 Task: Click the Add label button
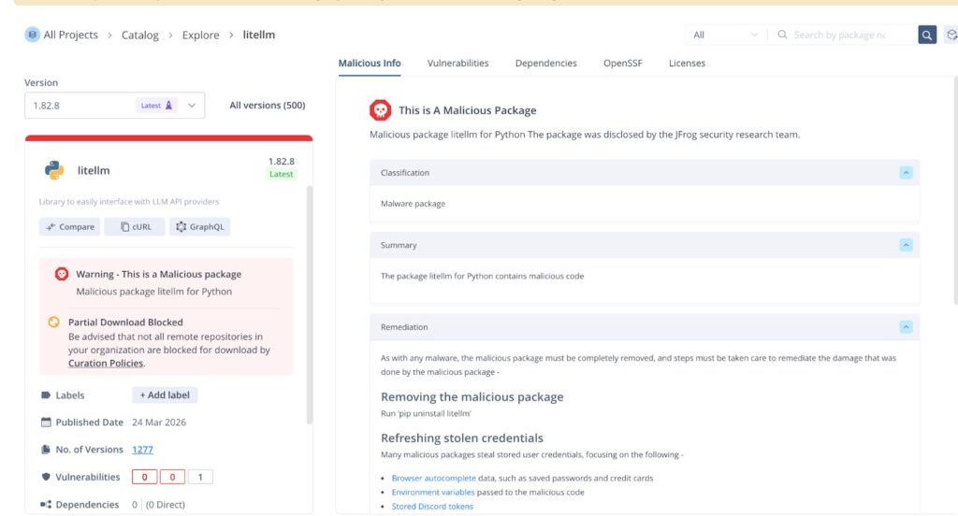tap(165, 395)
